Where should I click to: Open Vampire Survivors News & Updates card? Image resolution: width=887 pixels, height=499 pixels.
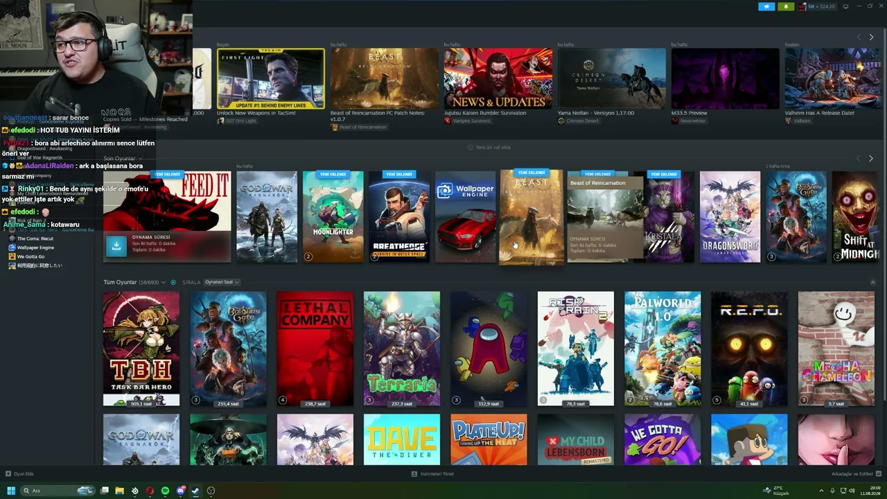point(498,78)
